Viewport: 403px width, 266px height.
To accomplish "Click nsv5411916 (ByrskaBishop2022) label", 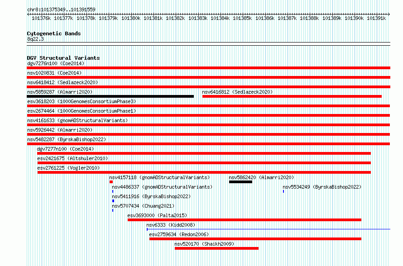I will (x=151, y=196).
